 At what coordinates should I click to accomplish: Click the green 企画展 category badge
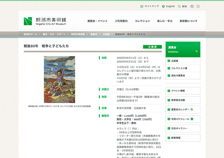coord(152,47)
